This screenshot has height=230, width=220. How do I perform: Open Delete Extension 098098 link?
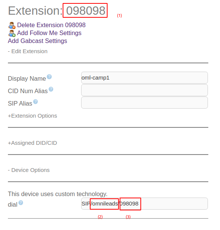51,25
